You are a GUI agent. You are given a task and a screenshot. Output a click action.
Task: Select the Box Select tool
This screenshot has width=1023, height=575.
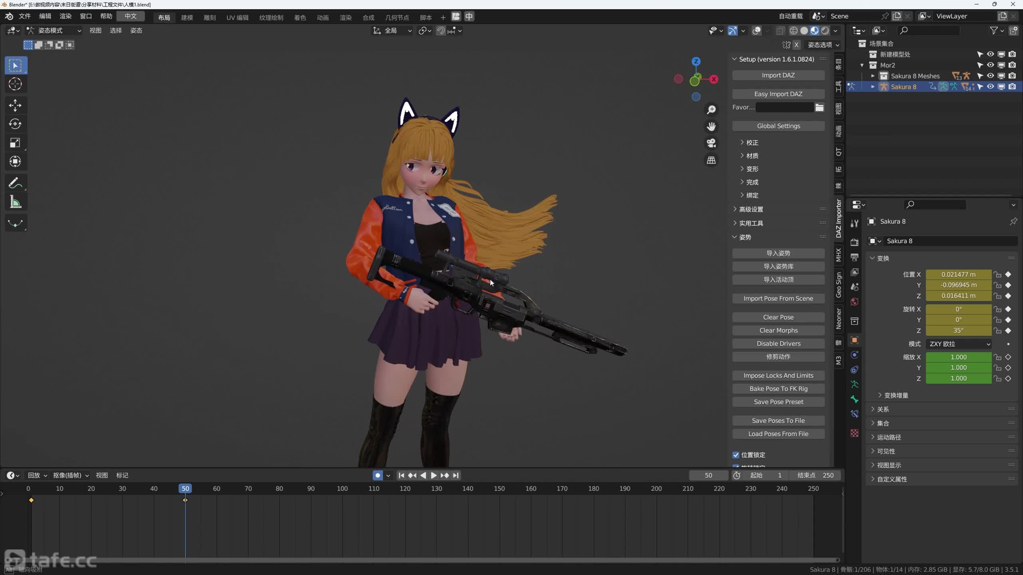point(16,65)
